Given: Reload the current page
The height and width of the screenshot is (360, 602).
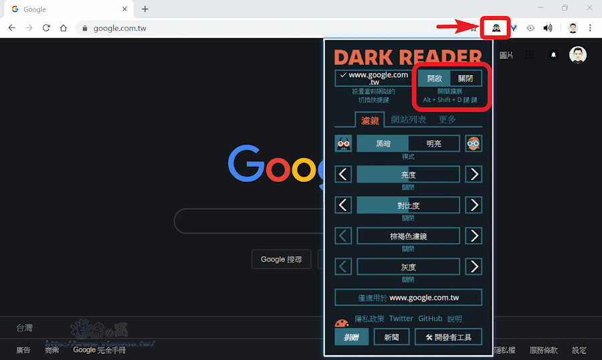Looking at the screenshot, I should pyautogui.click(x=46, y=28).
